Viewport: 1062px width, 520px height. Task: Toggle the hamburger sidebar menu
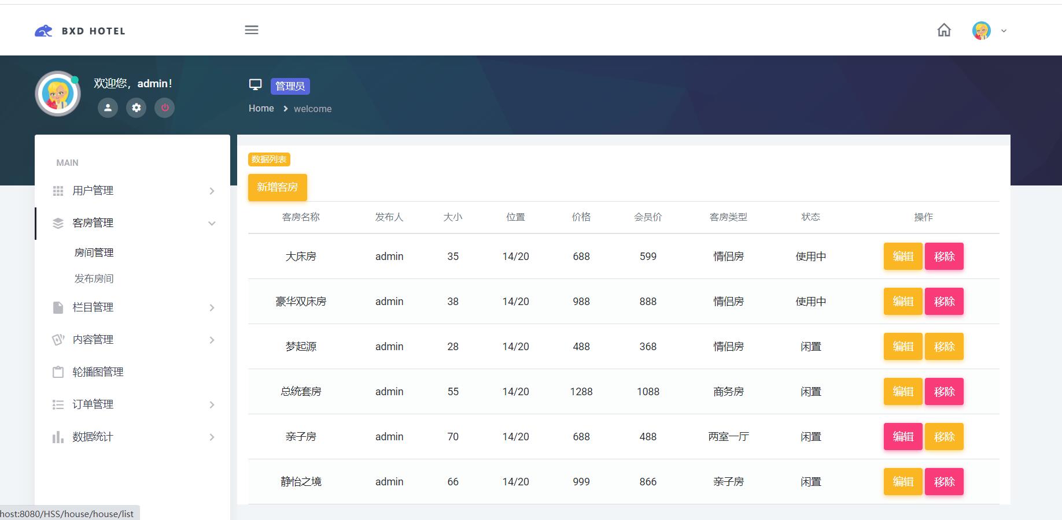point(252,30)
